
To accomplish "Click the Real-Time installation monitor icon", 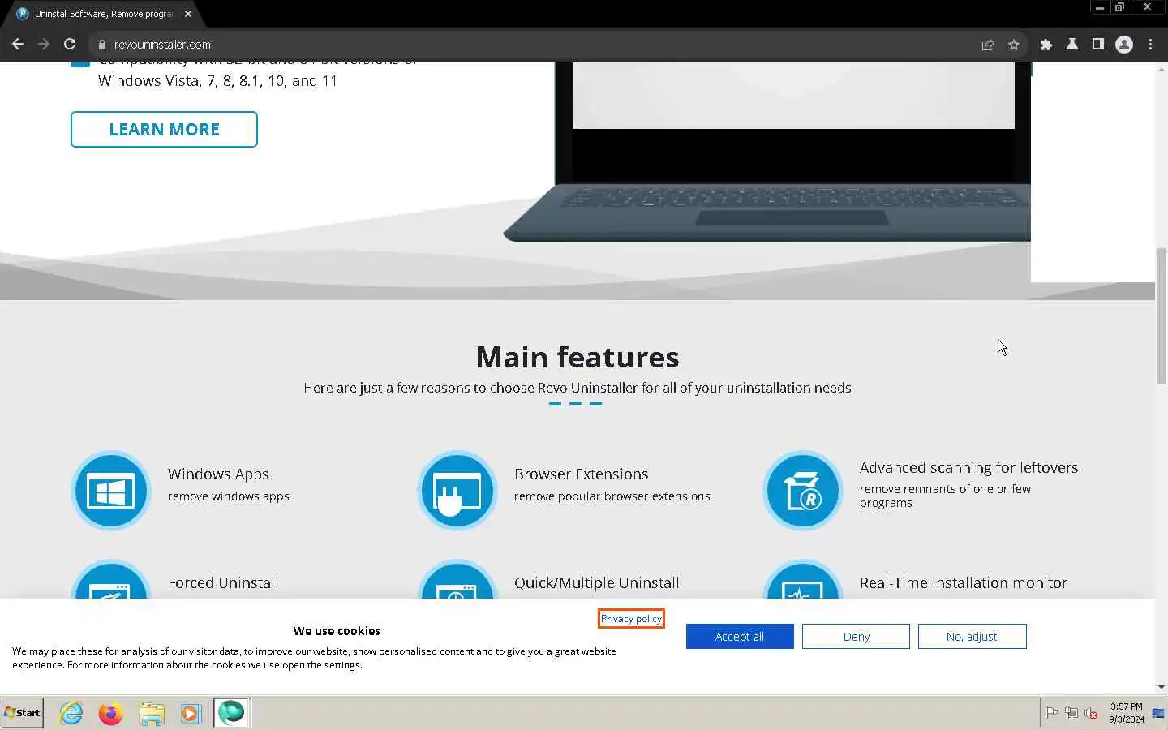I will (x=803, y=581).
